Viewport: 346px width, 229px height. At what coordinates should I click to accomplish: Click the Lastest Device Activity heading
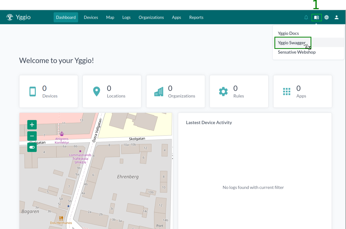[x=209, y=122]
